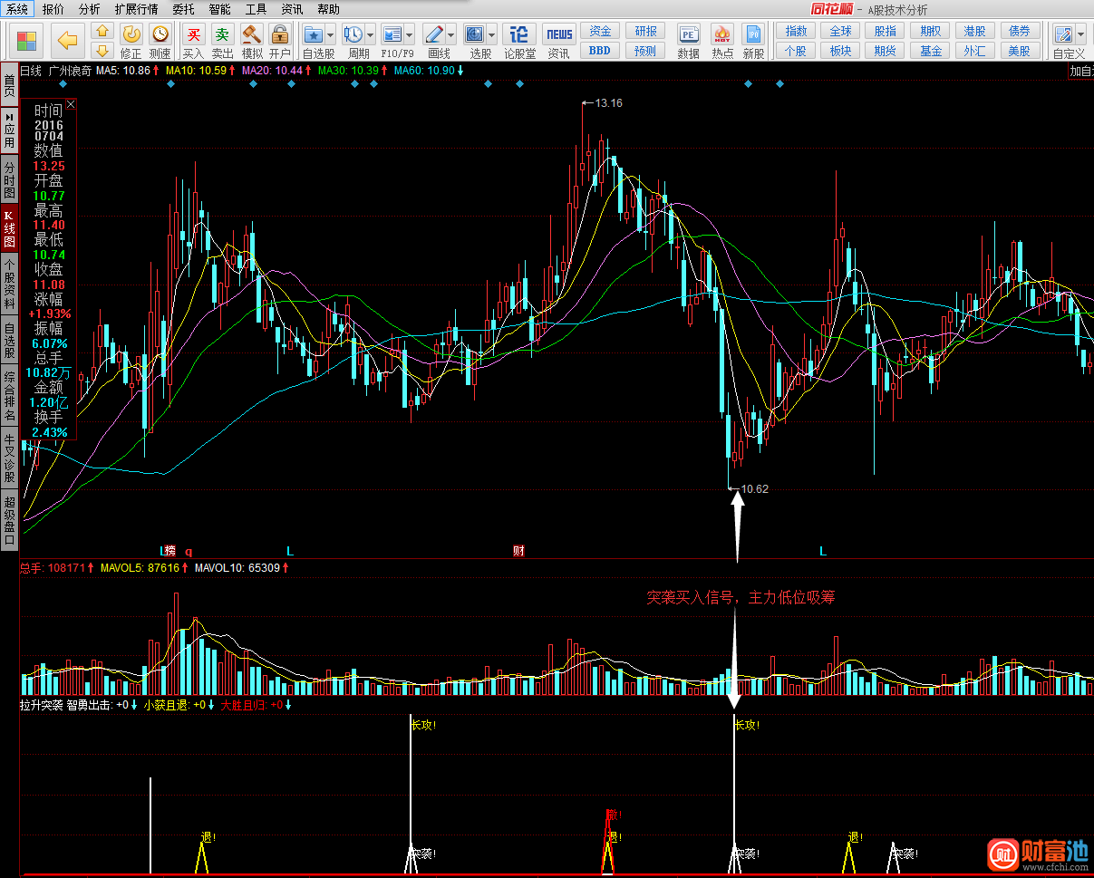
Task: Click the 周期 period clock icon
Action: pos(353,34)
